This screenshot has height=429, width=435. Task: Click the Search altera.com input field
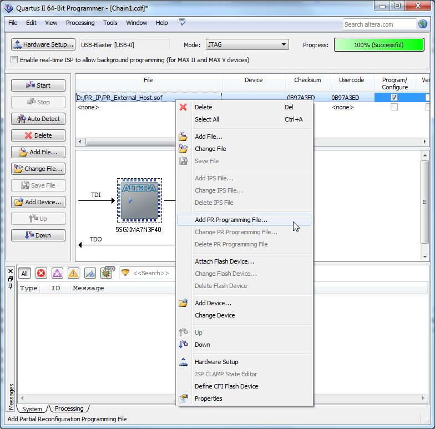pos(380,24)
